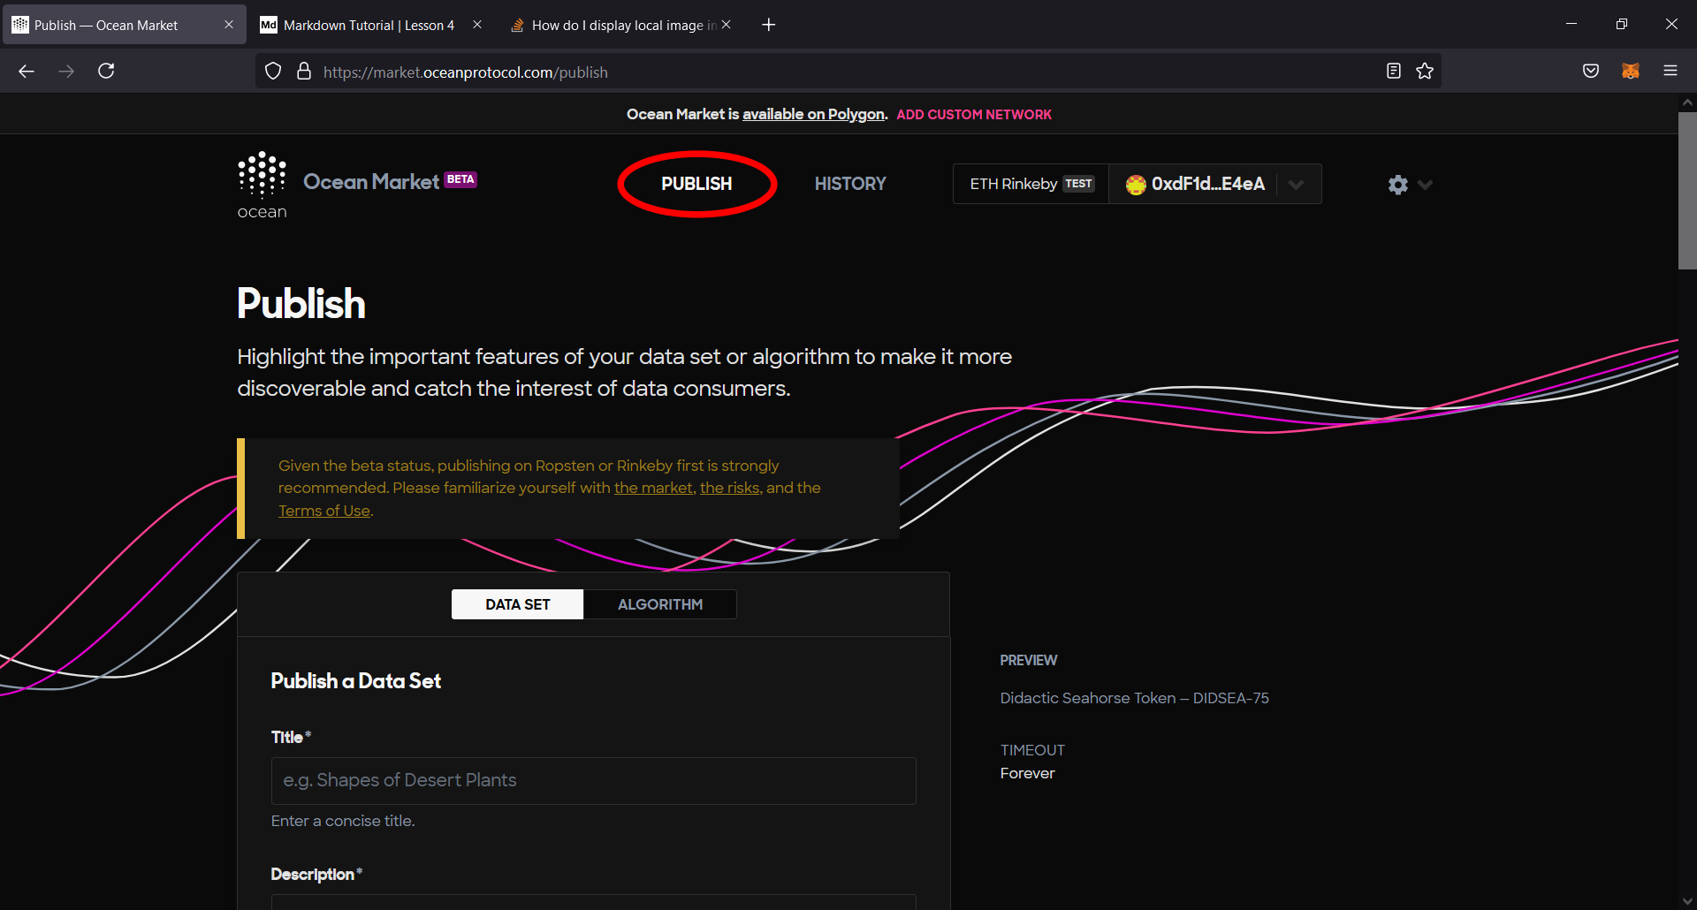Screen dimensions: 1697x910
Task: Open 'the market' link in warning
Action: (653, 488)
